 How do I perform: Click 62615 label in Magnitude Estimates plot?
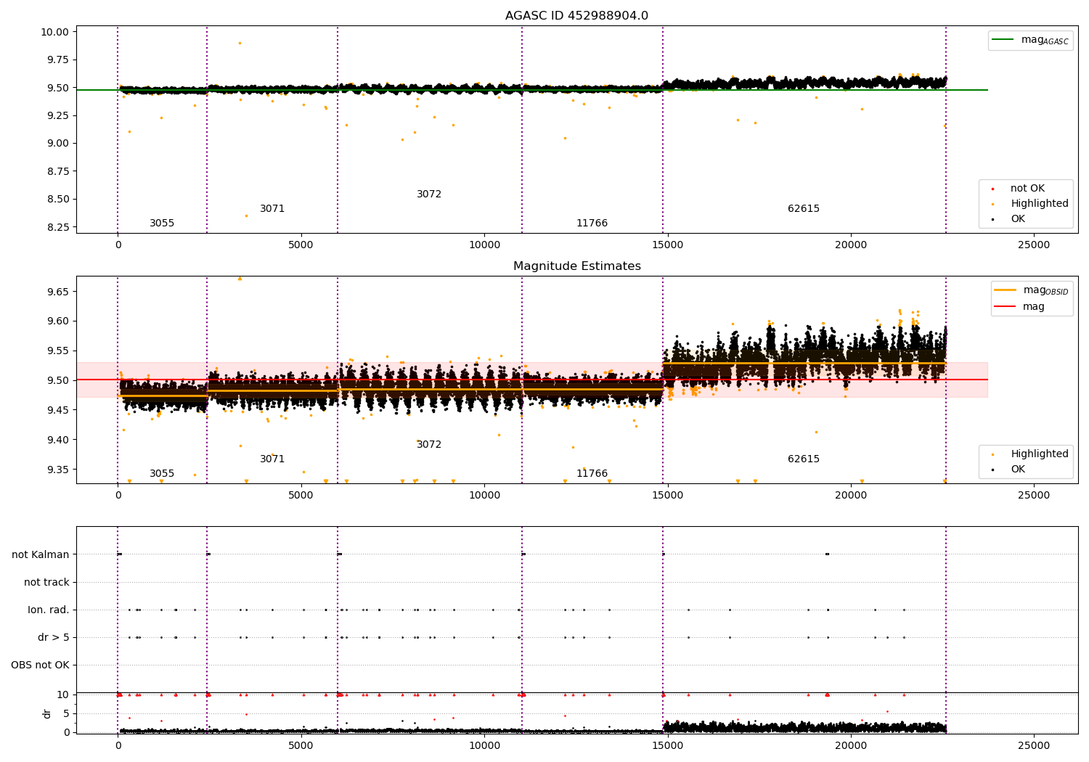[x=804, y=459]
